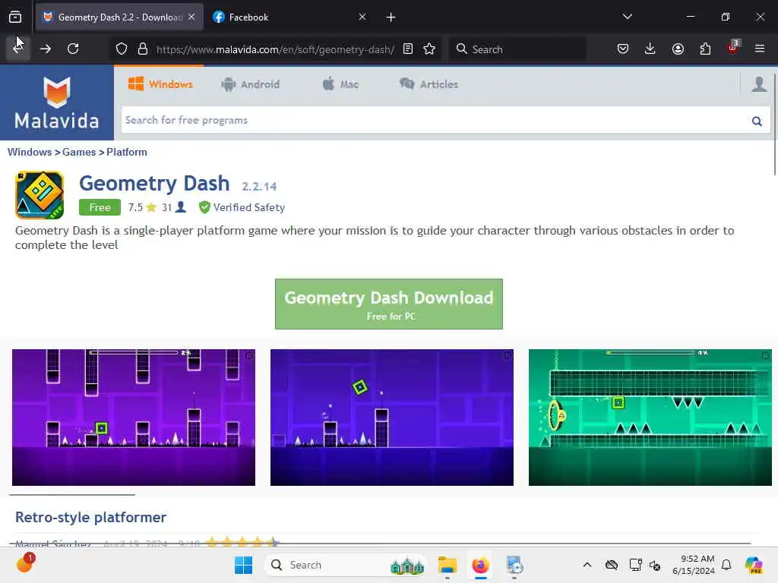Click the green Free badge

[x=100, y=207]
